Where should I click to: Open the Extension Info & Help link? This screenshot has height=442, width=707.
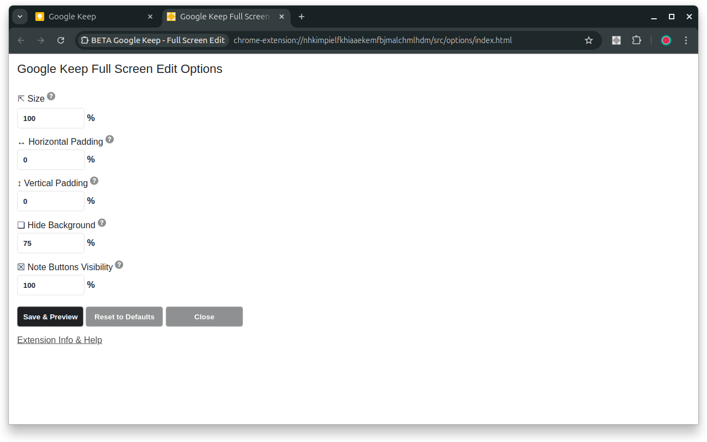coord(59,340)
